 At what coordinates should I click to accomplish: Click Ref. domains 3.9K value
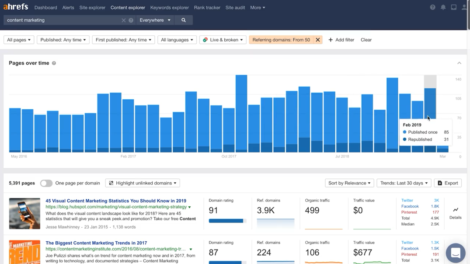pyautogui.click(x=265, y=210)
